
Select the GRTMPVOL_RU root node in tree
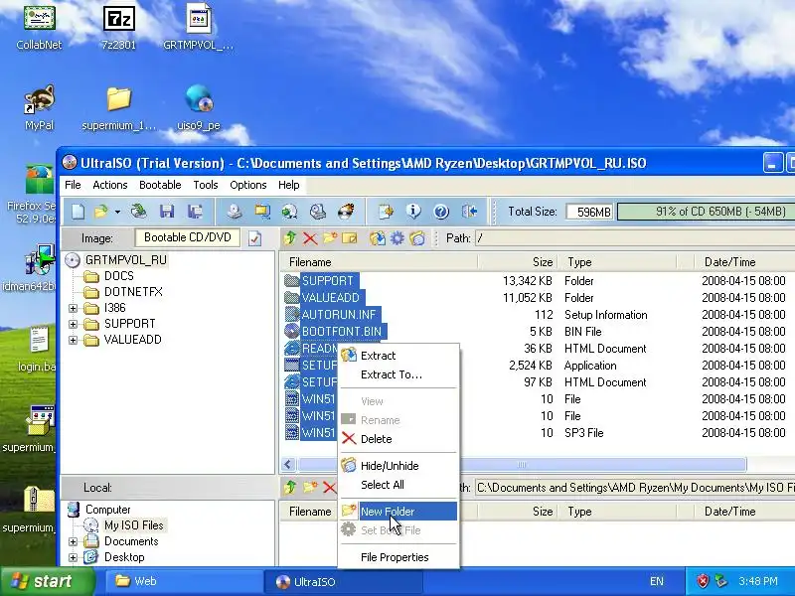pyautogui.click(x=126, y=260)
